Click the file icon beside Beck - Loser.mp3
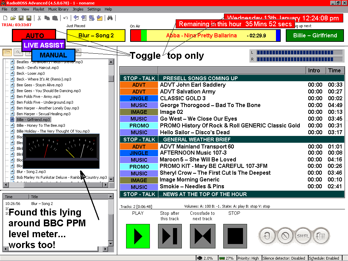Screen dimensions: 348x261 coord(13,73)
